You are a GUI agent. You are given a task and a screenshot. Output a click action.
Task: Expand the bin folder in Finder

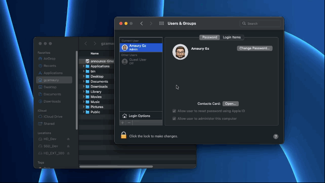(x=84, y=71)
